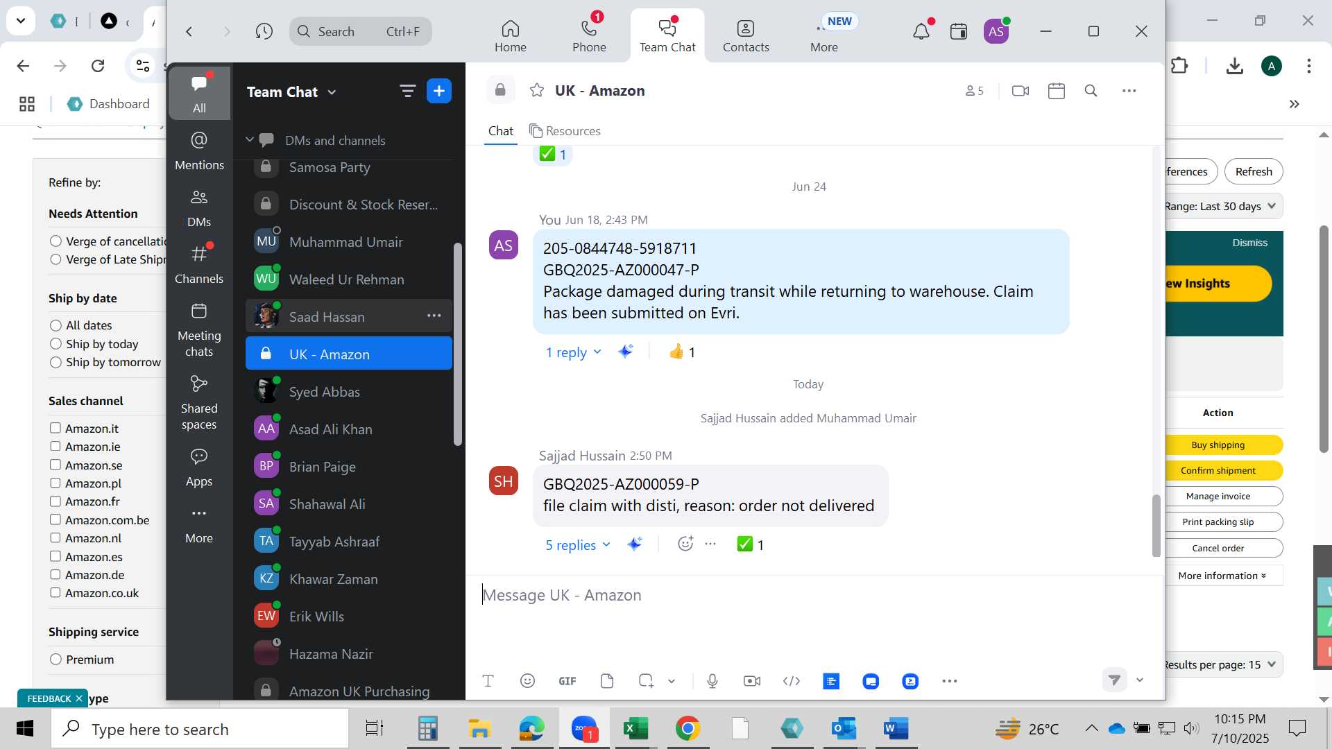Add a reaction to Sajjad Hussain's message
Image resolution: width=1332 pixels, height=749 pixels.
pos(685,544)
